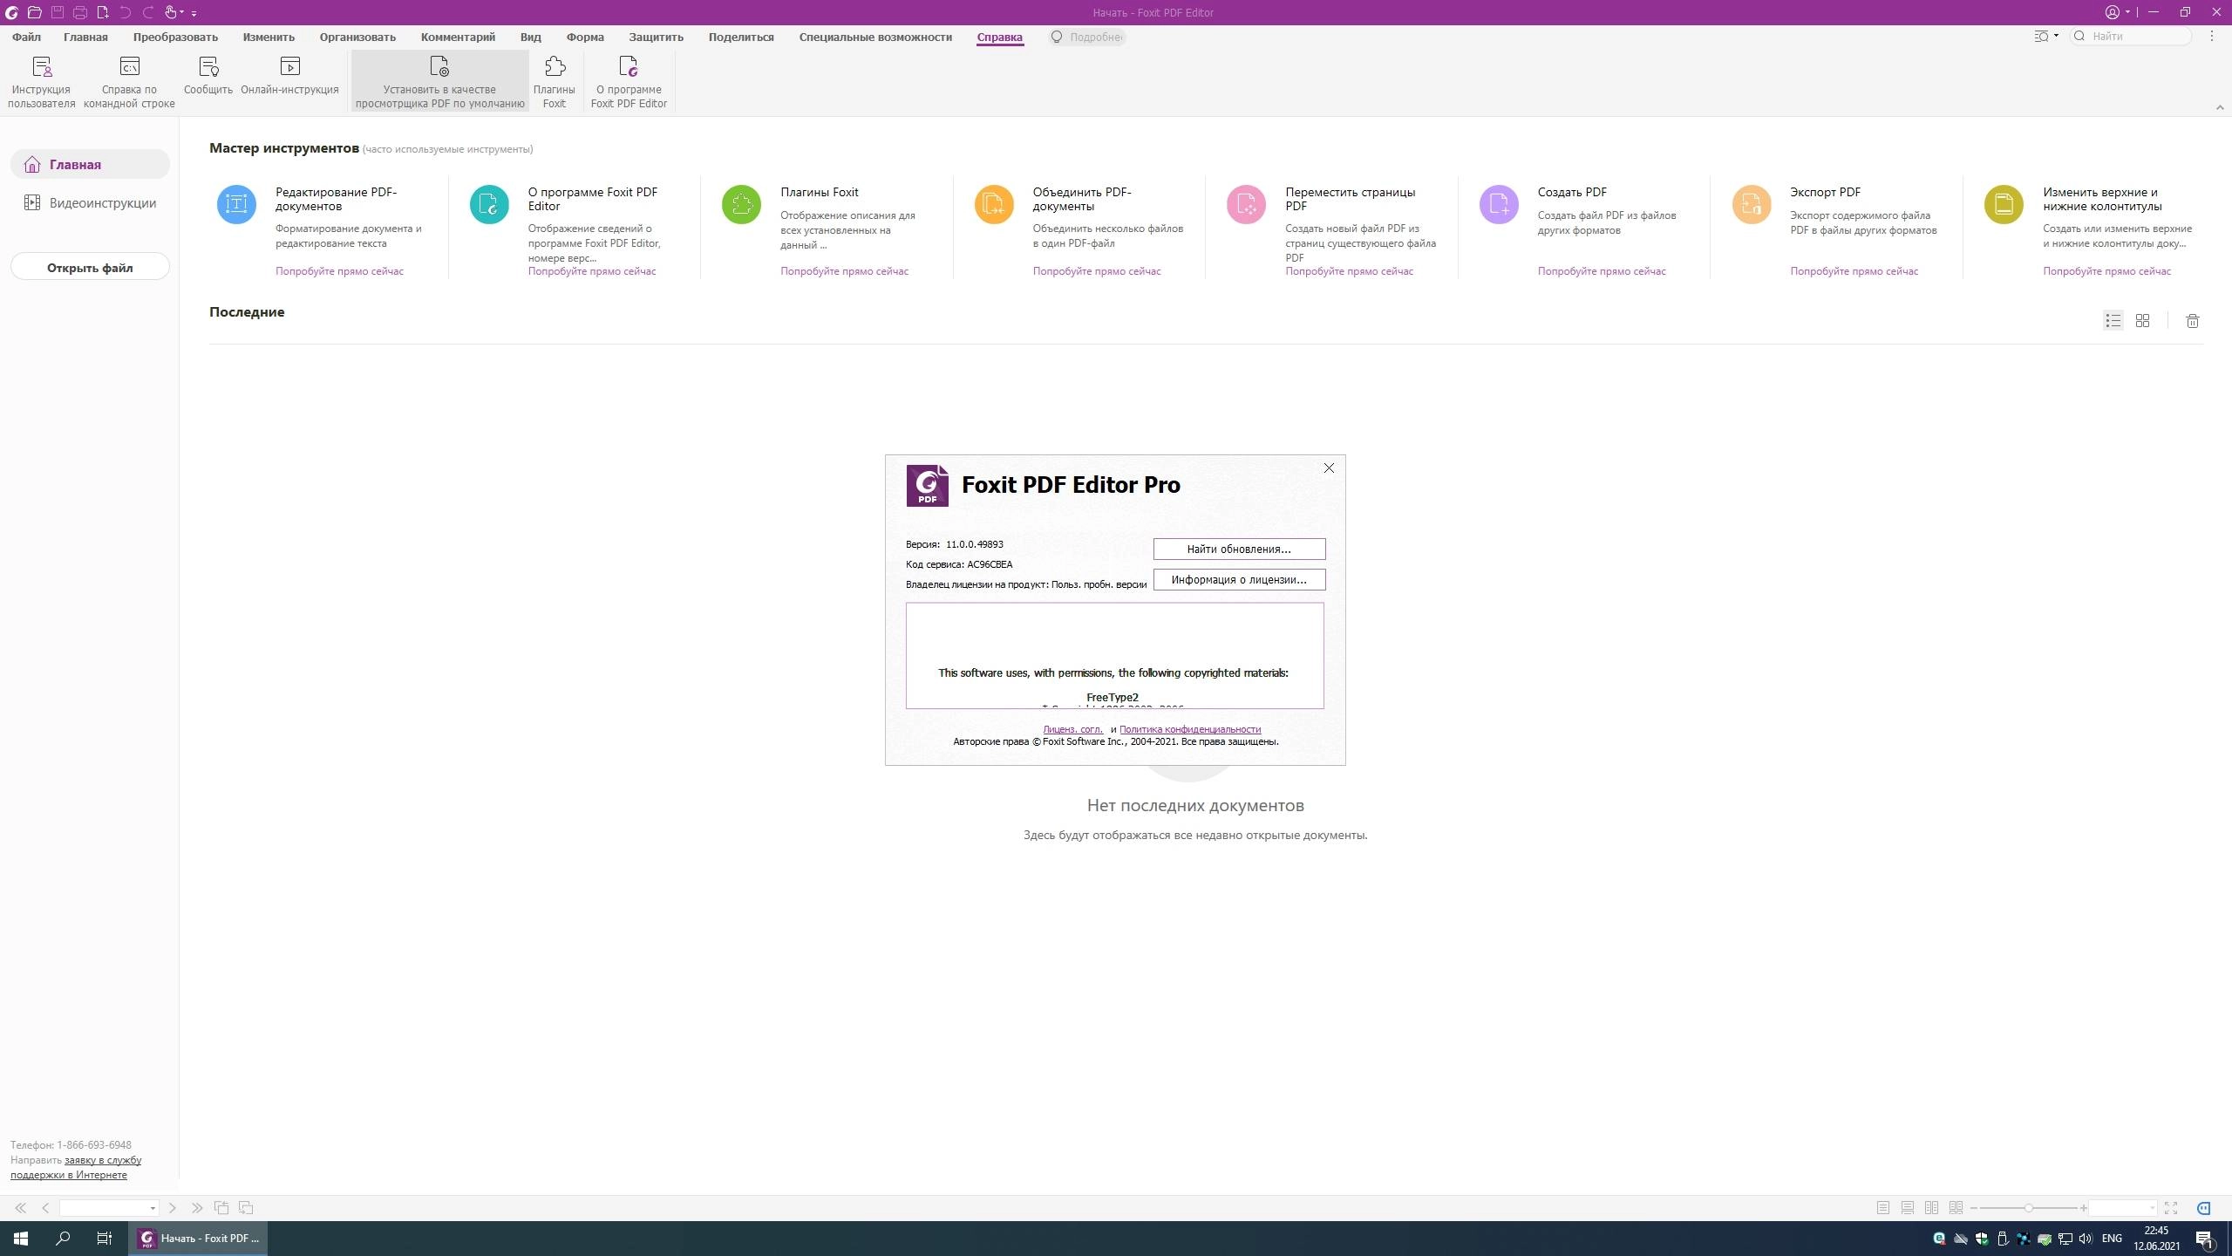Image resolution: width=2232 pixels, height=1256 pixels.
Task: Open the User Manual (Инструкция пользователя) ribbon icon
Action: click(x=42, y=81)
